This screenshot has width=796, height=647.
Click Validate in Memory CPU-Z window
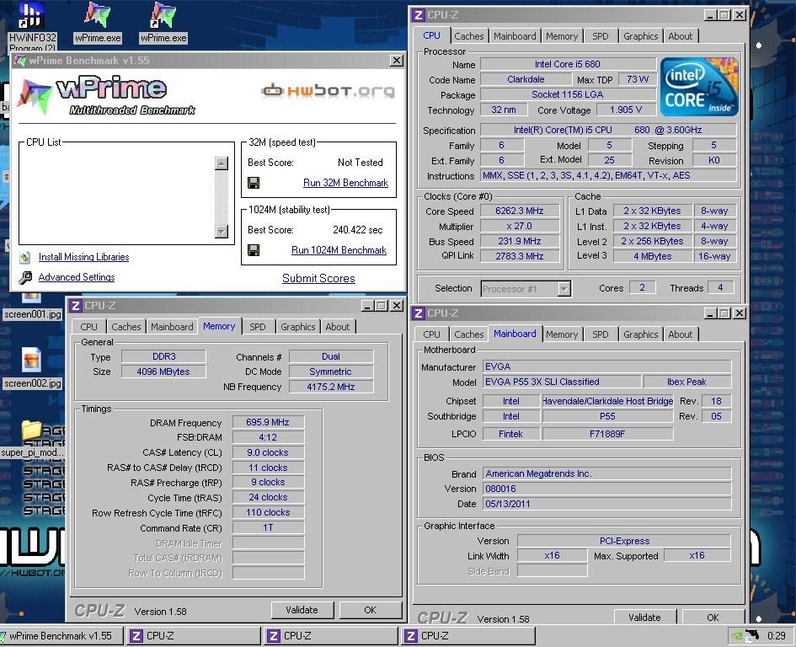(x=302, y=610)
